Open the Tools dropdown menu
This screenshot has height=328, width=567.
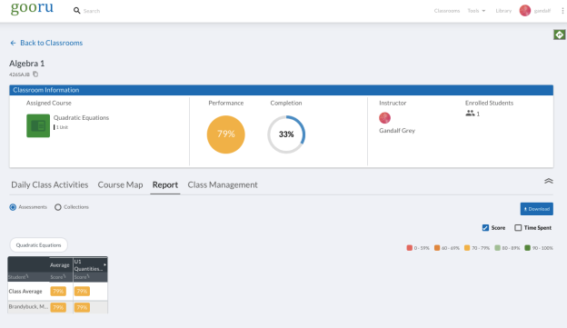tap(476, 11)
